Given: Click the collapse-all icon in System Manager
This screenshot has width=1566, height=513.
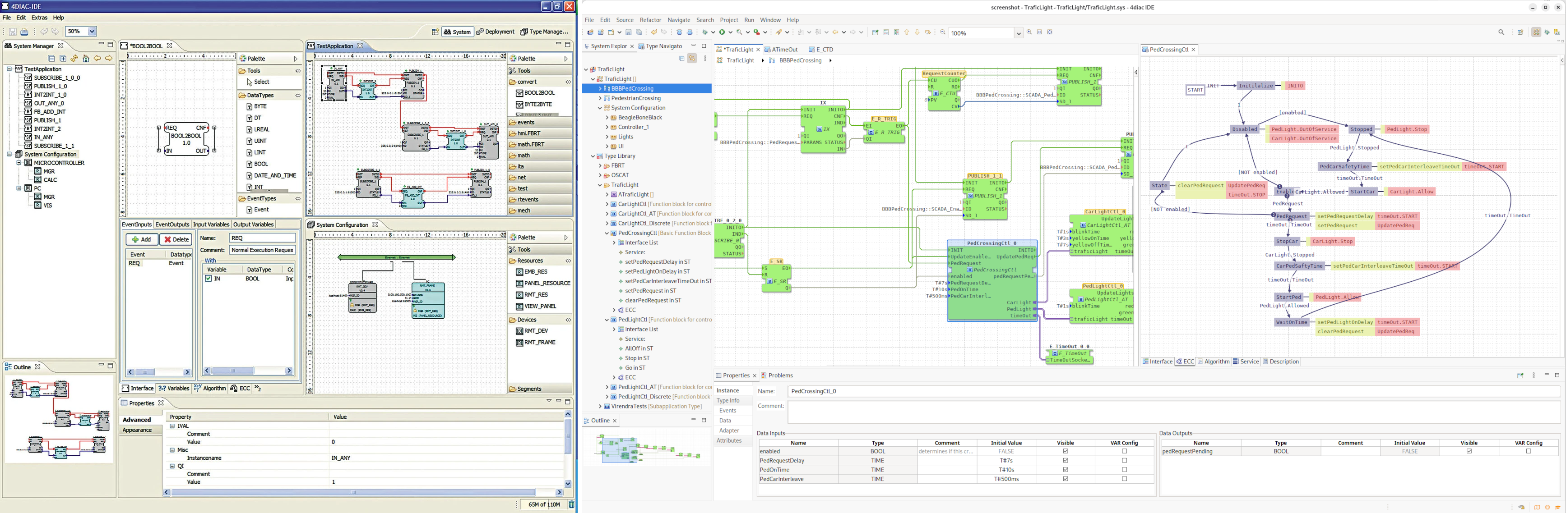Looking at the screenshot, I should [x=51, y=58].
